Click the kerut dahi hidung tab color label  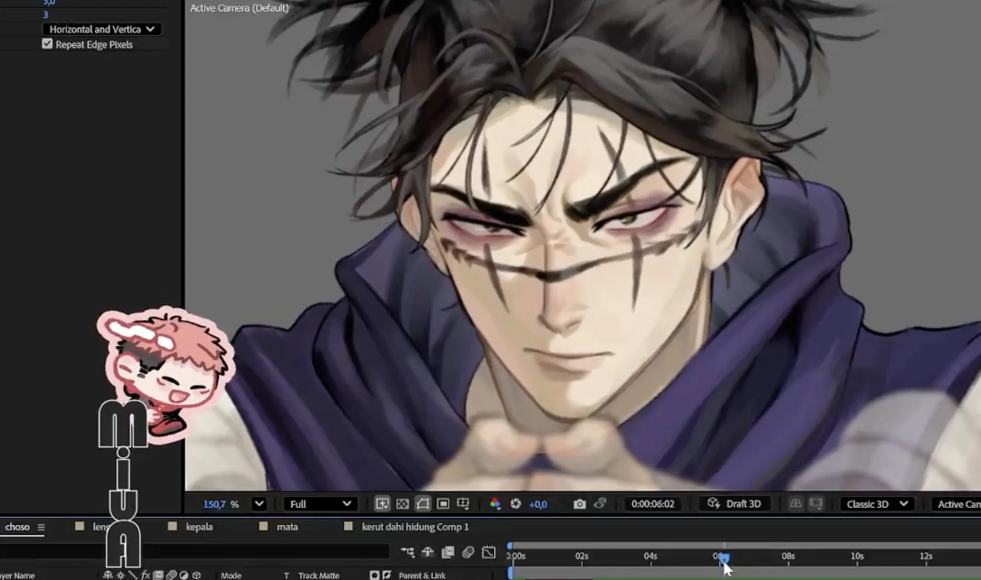pos(348,526)
